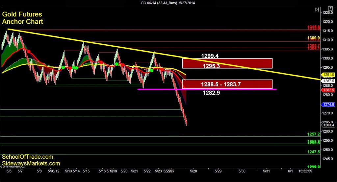This screenshot has height=182, width=337.
Task: Click the 5/28 date label on the time axis
Action: coord(194,171)
